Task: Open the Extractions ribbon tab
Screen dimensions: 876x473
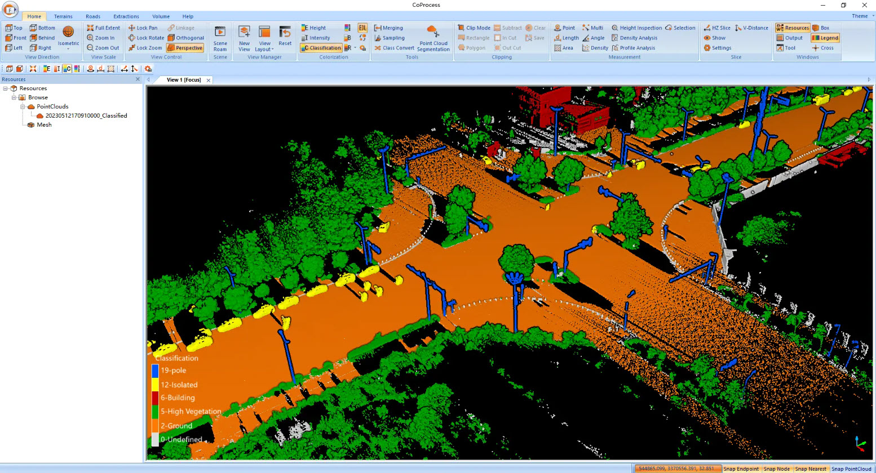Action: point(126,16)
